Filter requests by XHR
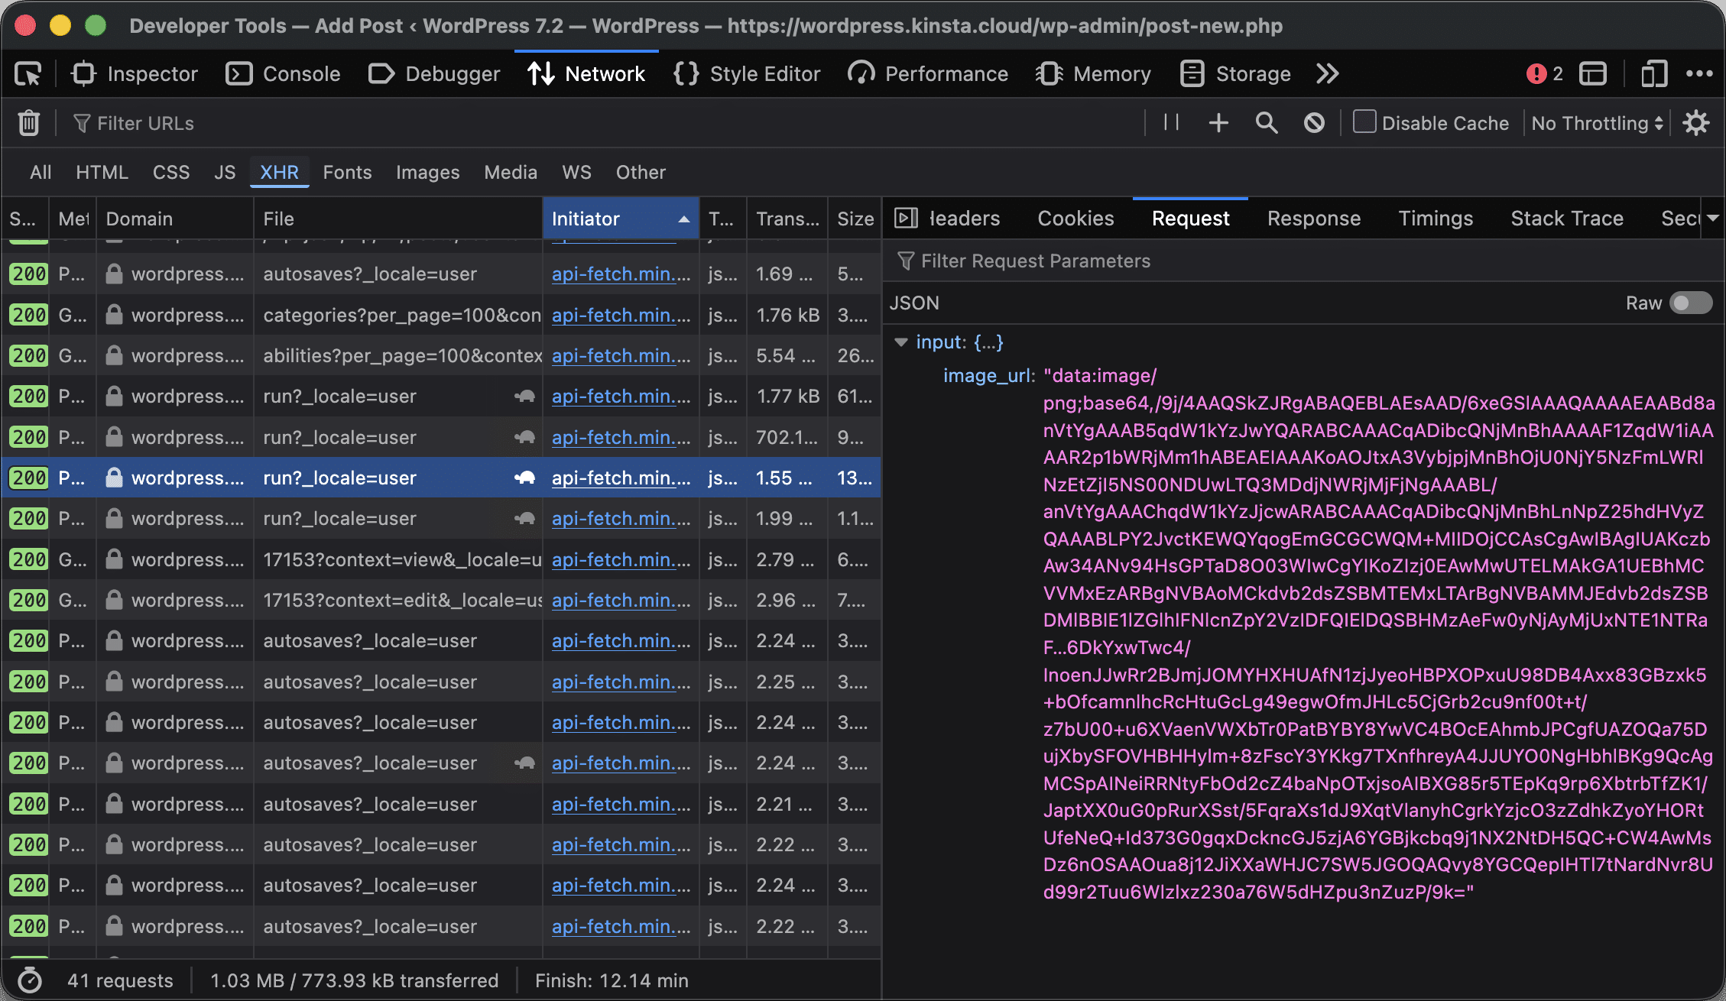 tap(279, 172)
